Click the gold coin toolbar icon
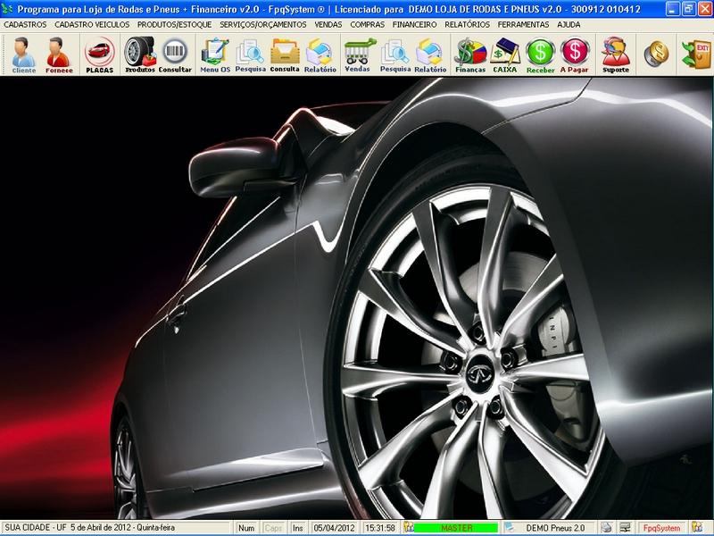This screenshot has width=714, height=536. tap(656, 54)
